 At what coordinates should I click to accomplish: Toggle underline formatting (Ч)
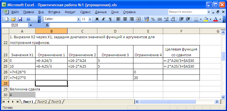[x=110, y=19]
